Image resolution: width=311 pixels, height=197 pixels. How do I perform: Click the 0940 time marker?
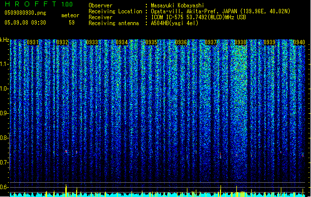299,42
